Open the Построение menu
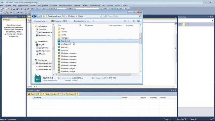The height and width of the screenshot is (121, 215). tap(43, 6)
